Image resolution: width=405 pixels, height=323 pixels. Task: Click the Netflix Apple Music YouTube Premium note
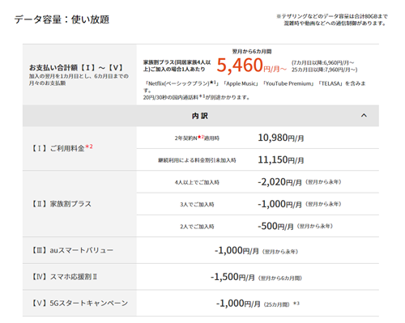254,87
